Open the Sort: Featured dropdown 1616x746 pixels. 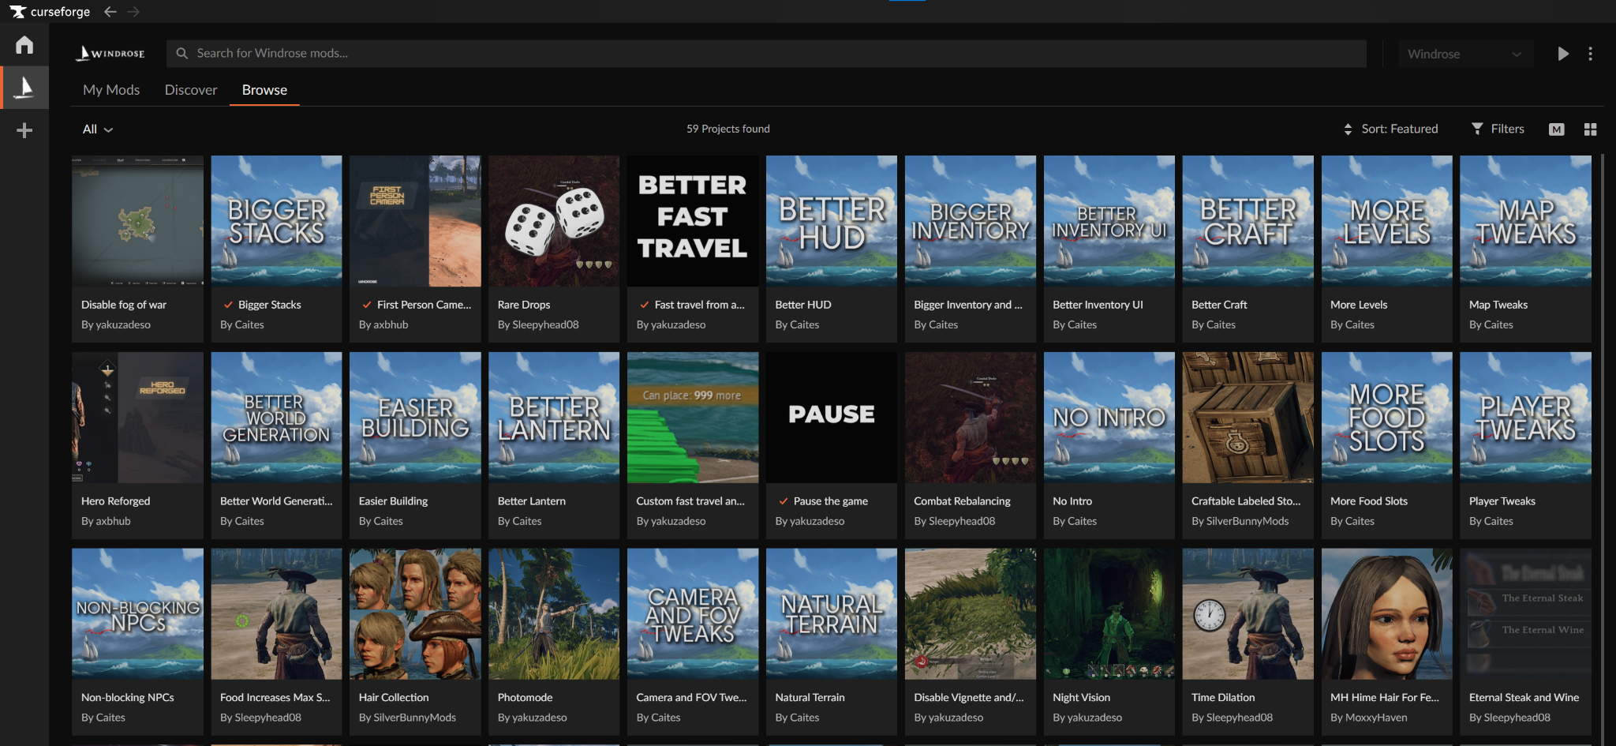click(1391, 129)
